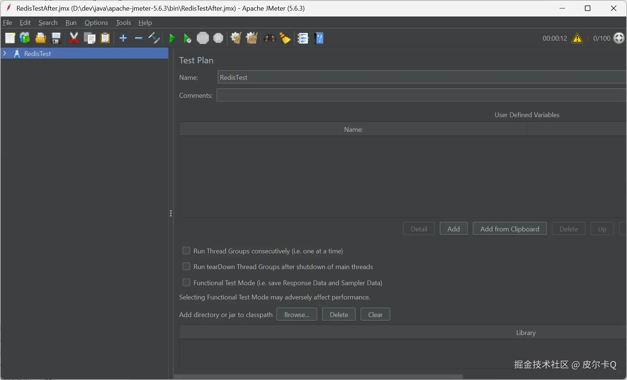This screenshot has width=627, height=380.
Task: Click the Add variable button
Action: [x=454, y=229]
